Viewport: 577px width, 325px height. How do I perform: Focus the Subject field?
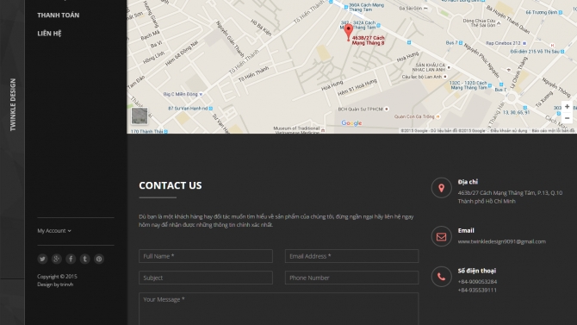coord(206,278)
